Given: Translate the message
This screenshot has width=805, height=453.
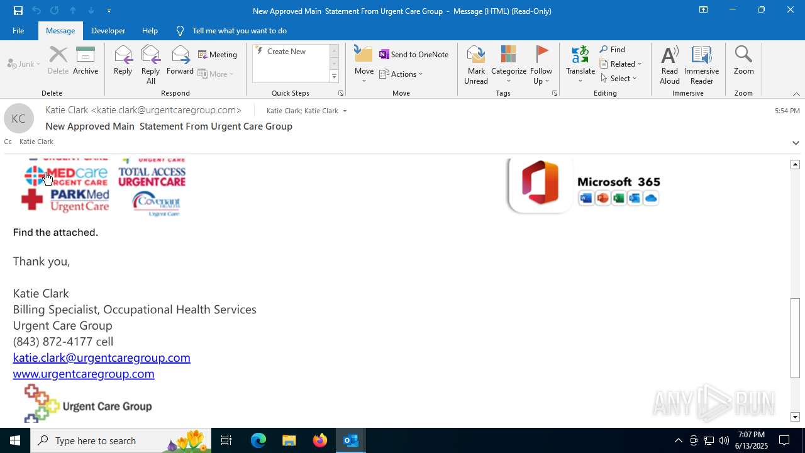Looking at the screenshot, I should tap(580, 65).
